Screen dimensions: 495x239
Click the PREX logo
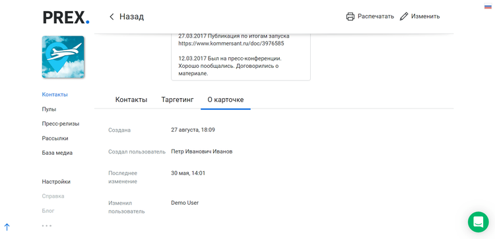pyautogui.click(x=66, y=17)
